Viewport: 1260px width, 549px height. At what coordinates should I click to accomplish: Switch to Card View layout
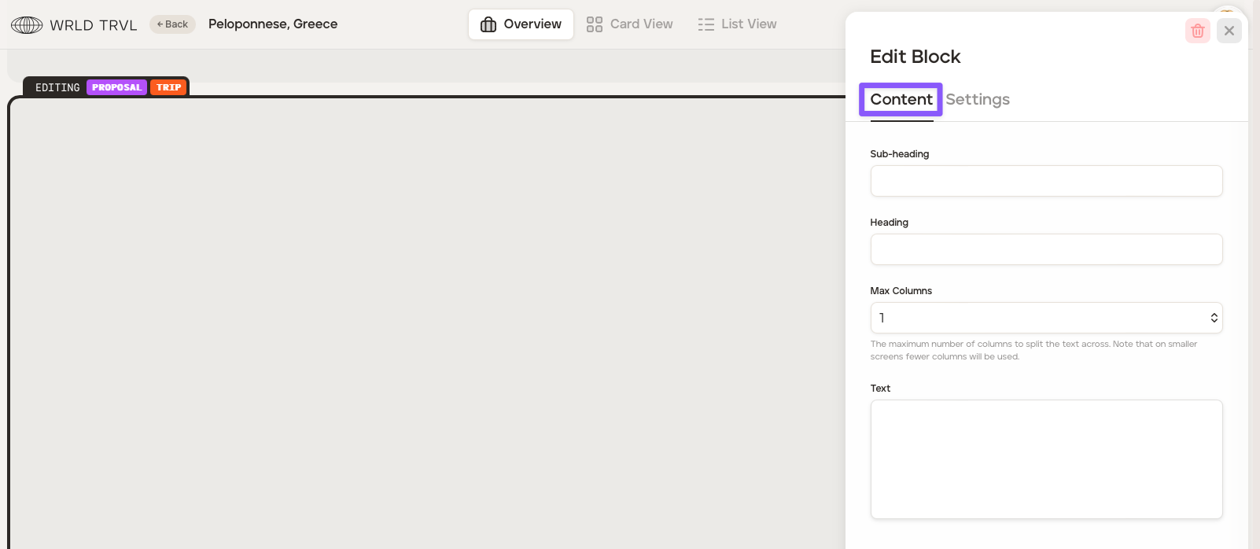[630, 24]
